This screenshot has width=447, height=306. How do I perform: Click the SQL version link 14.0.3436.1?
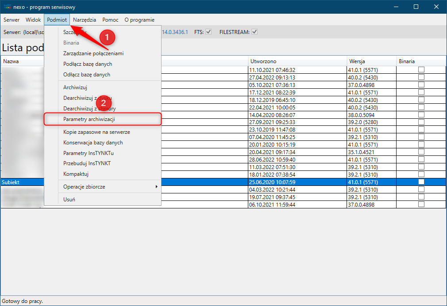pos(175,32)
